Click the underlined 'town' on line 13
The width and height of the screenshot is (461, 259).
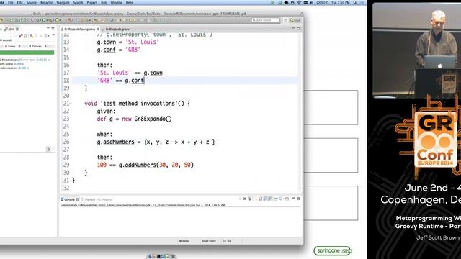pyautogui.click(x=109, y=42)
